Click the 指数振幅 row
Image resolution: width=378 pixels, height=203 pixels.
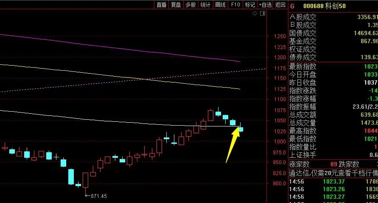[333, 107]
